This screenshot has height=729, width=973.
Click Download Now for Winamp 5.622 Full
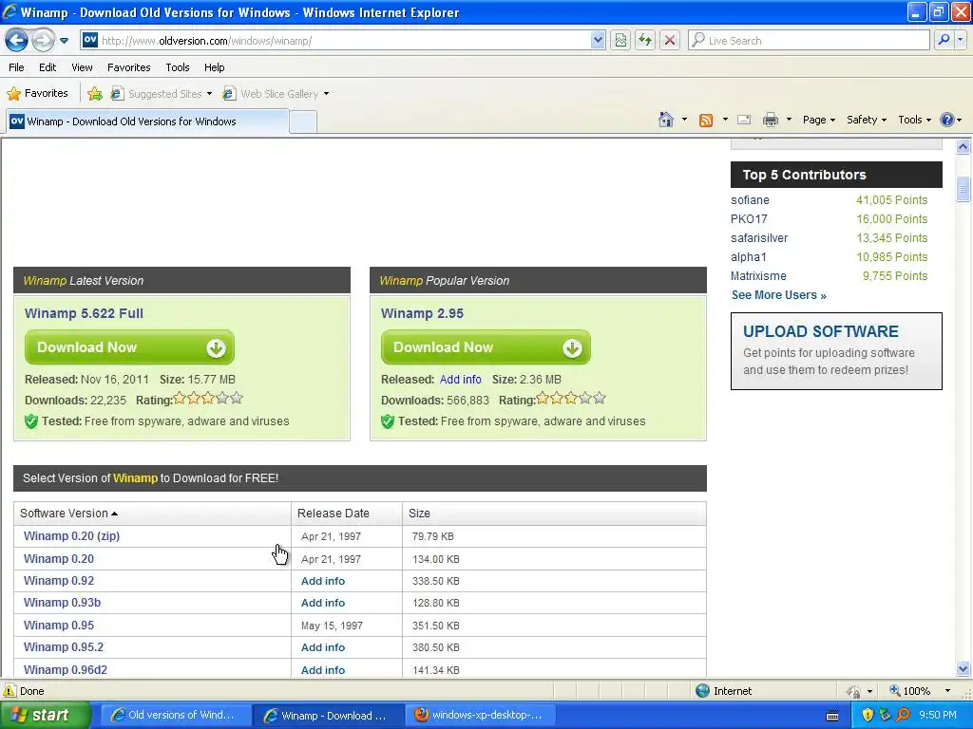coord(129,347)
